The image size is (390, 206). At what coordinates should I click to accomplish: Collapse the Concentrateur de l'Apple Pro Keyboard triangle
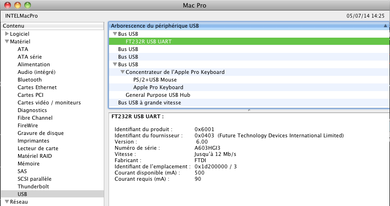click(x=122, y=72)
